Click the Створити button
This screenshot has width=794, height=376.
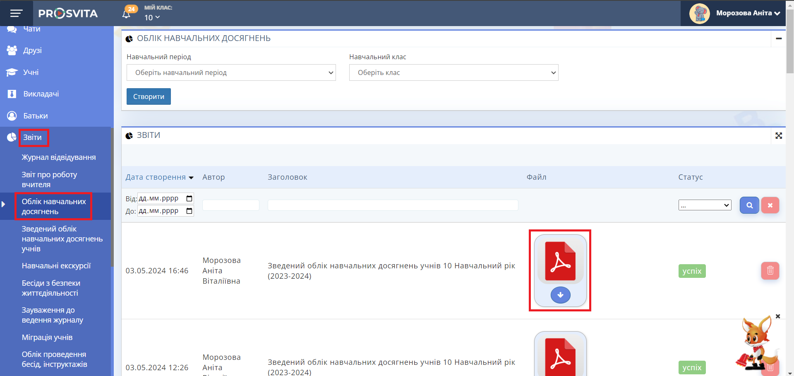tap(149, 96)
